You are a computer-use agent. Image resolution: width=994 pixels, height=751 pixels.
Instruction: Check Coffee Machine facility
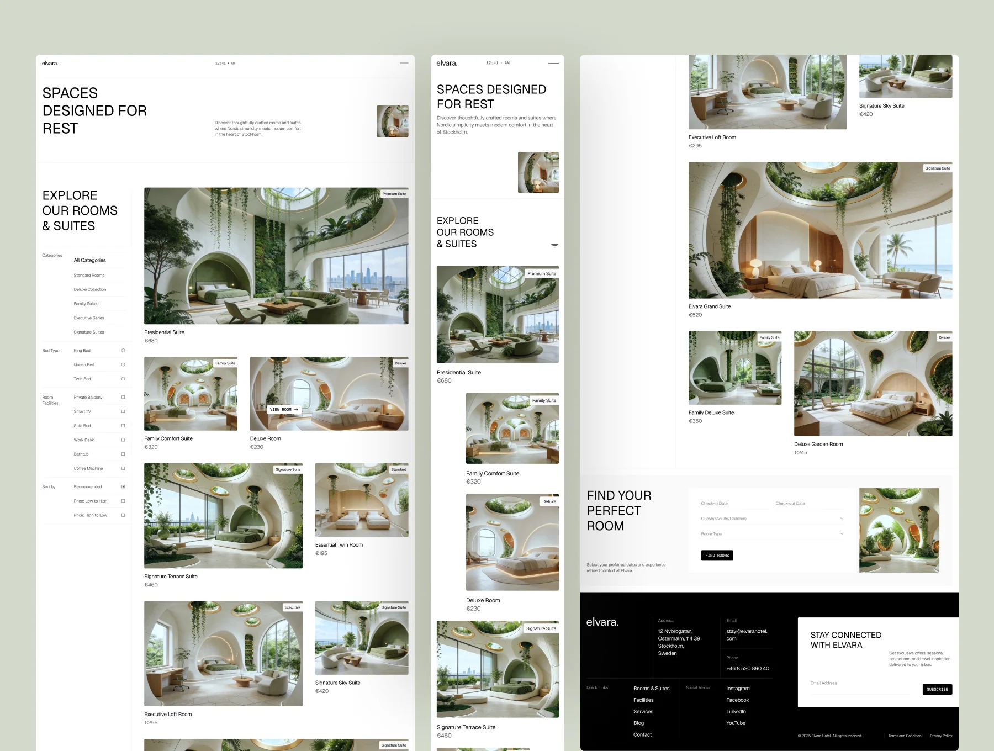[x=123, y=468]
